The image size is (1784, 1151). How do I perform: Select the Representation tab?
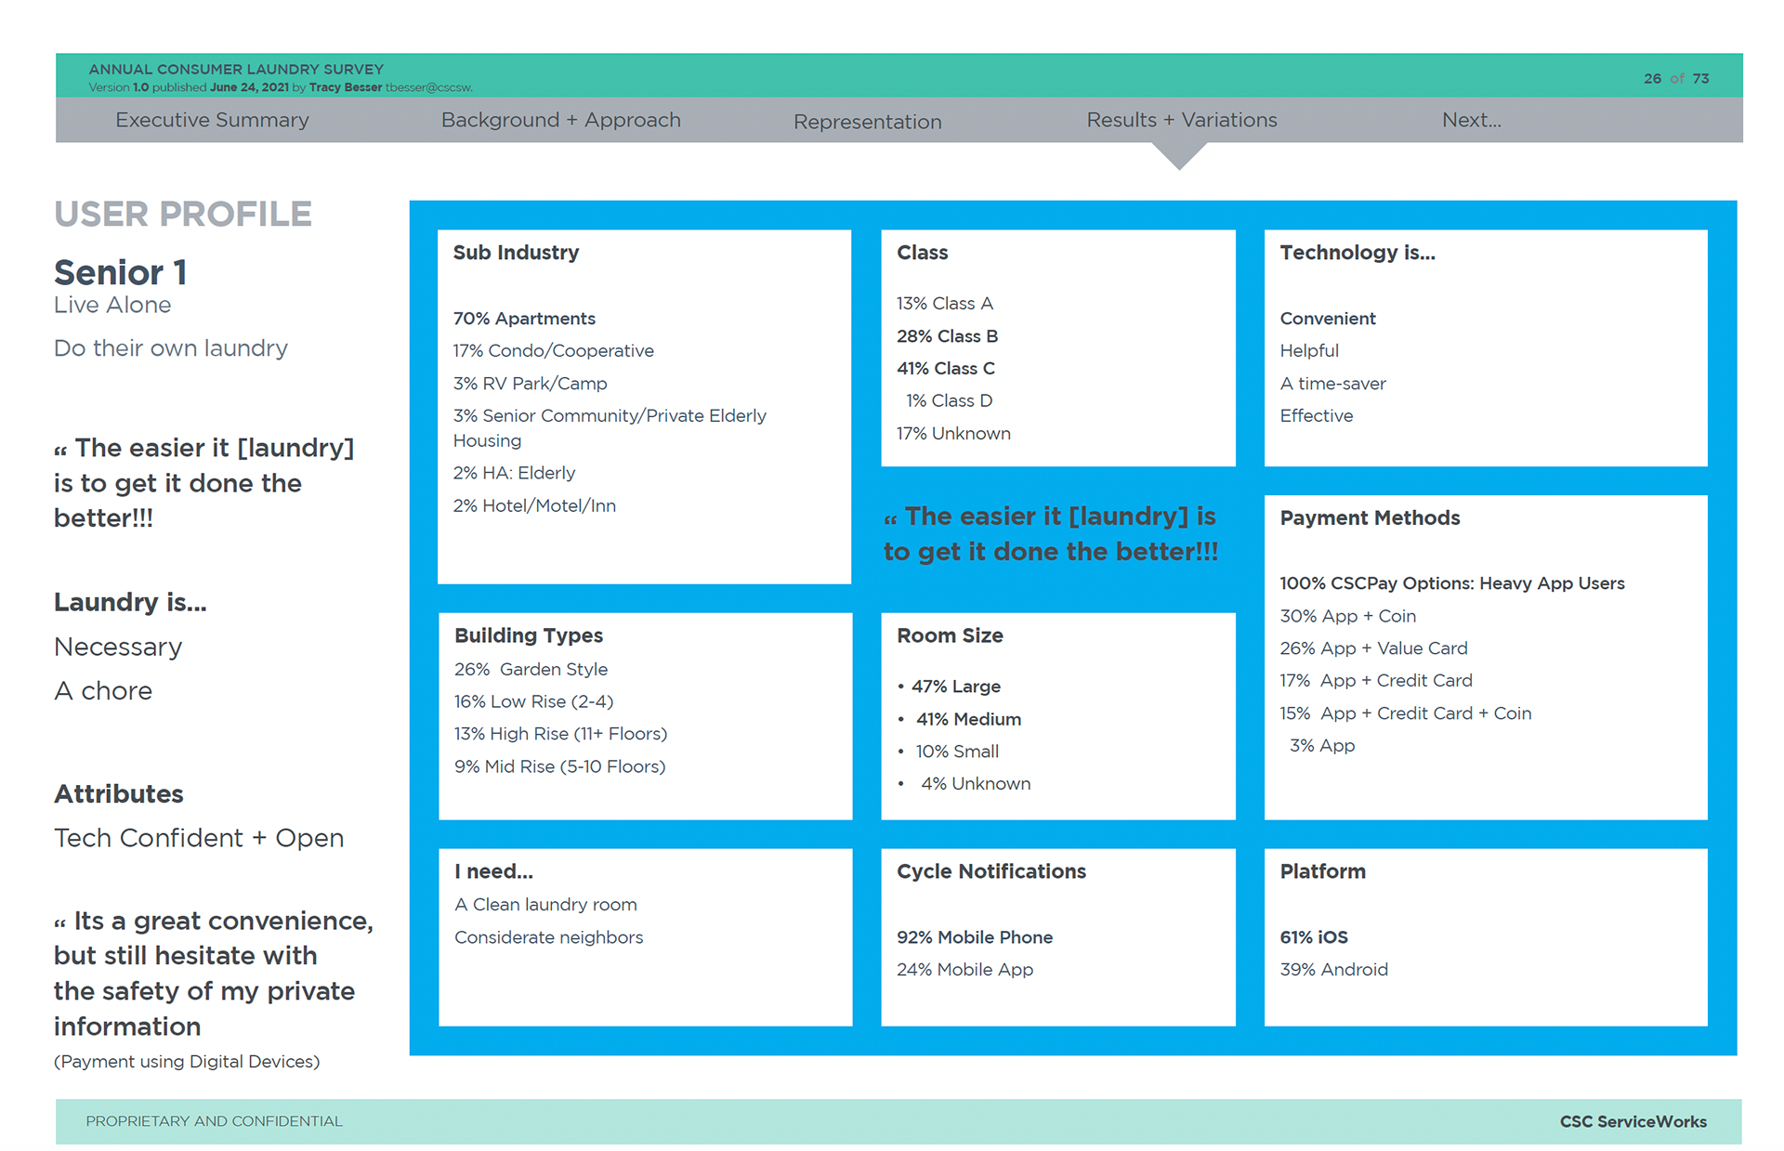867,122
